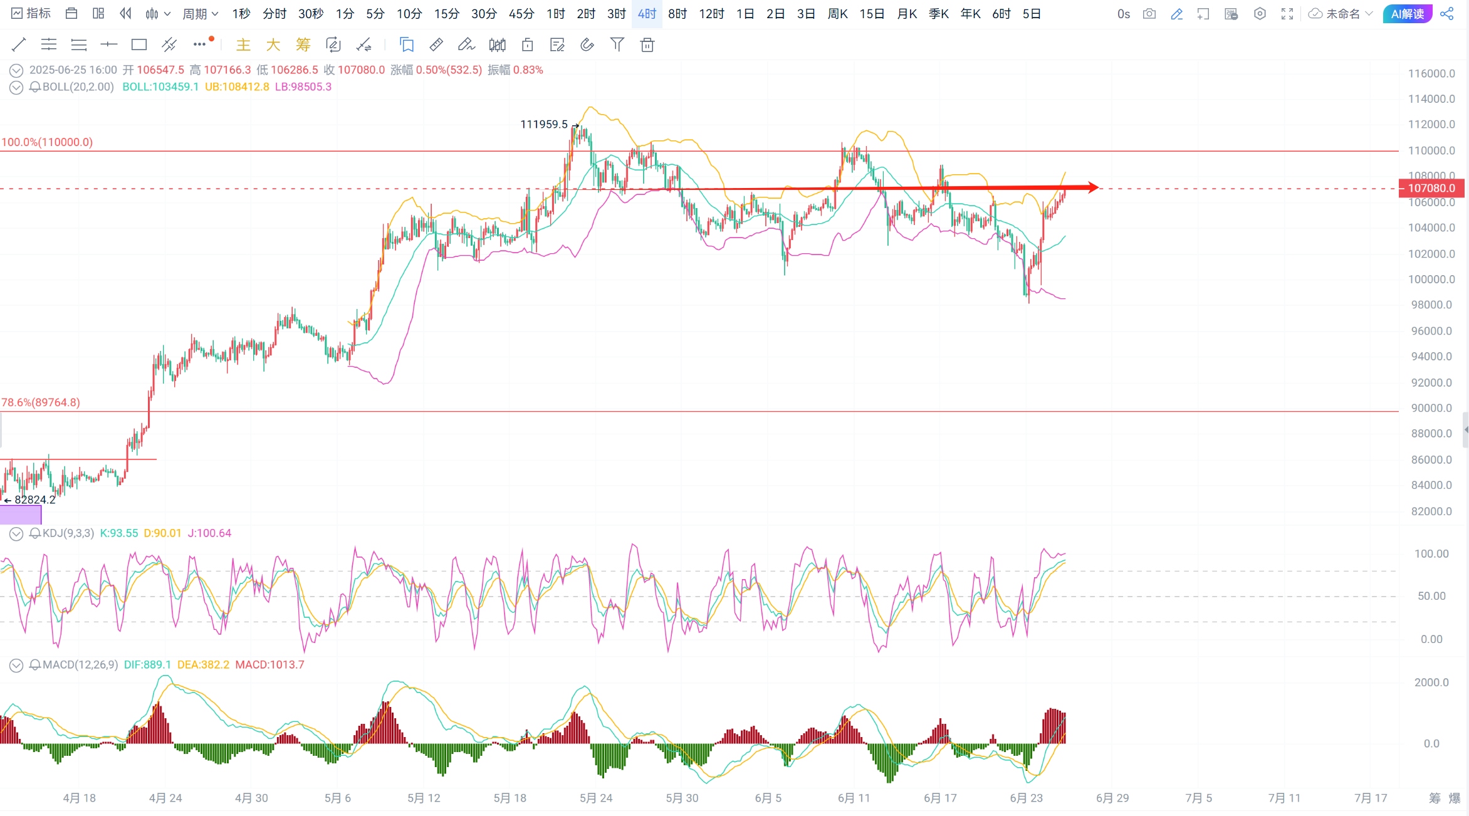Take a chart screenshot with camera icon
The height and width of the screenshot is (816, 1469).
tap(1149, 14)
